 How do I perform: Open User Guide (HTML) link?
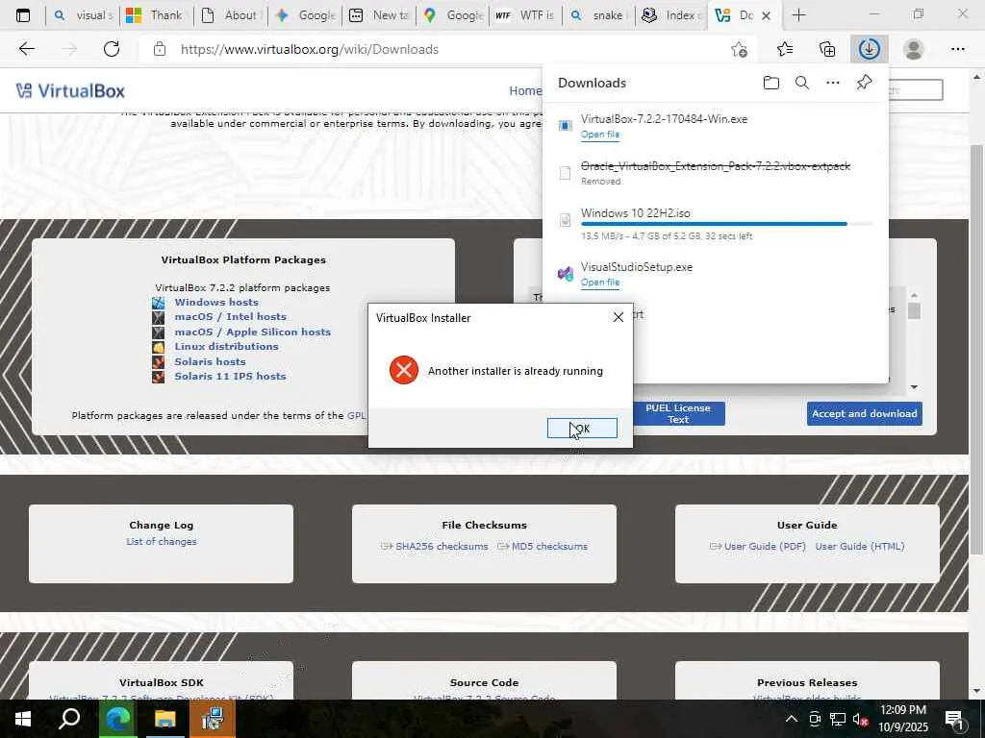click(860, 547)
